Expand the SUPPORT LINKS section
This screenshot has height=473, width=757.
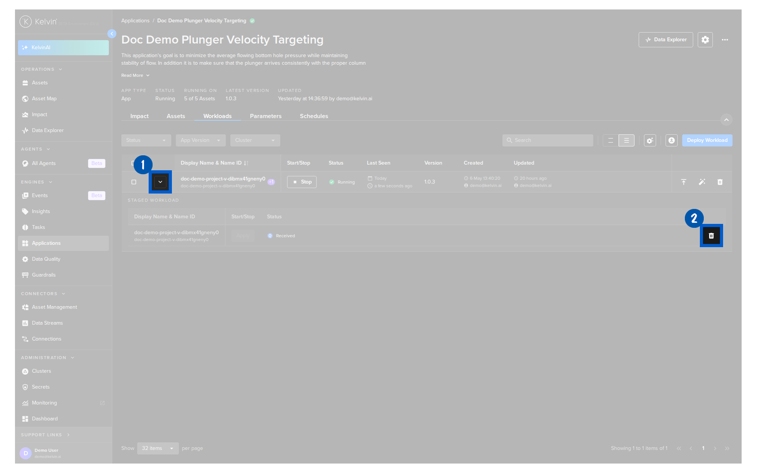[45, 435]
